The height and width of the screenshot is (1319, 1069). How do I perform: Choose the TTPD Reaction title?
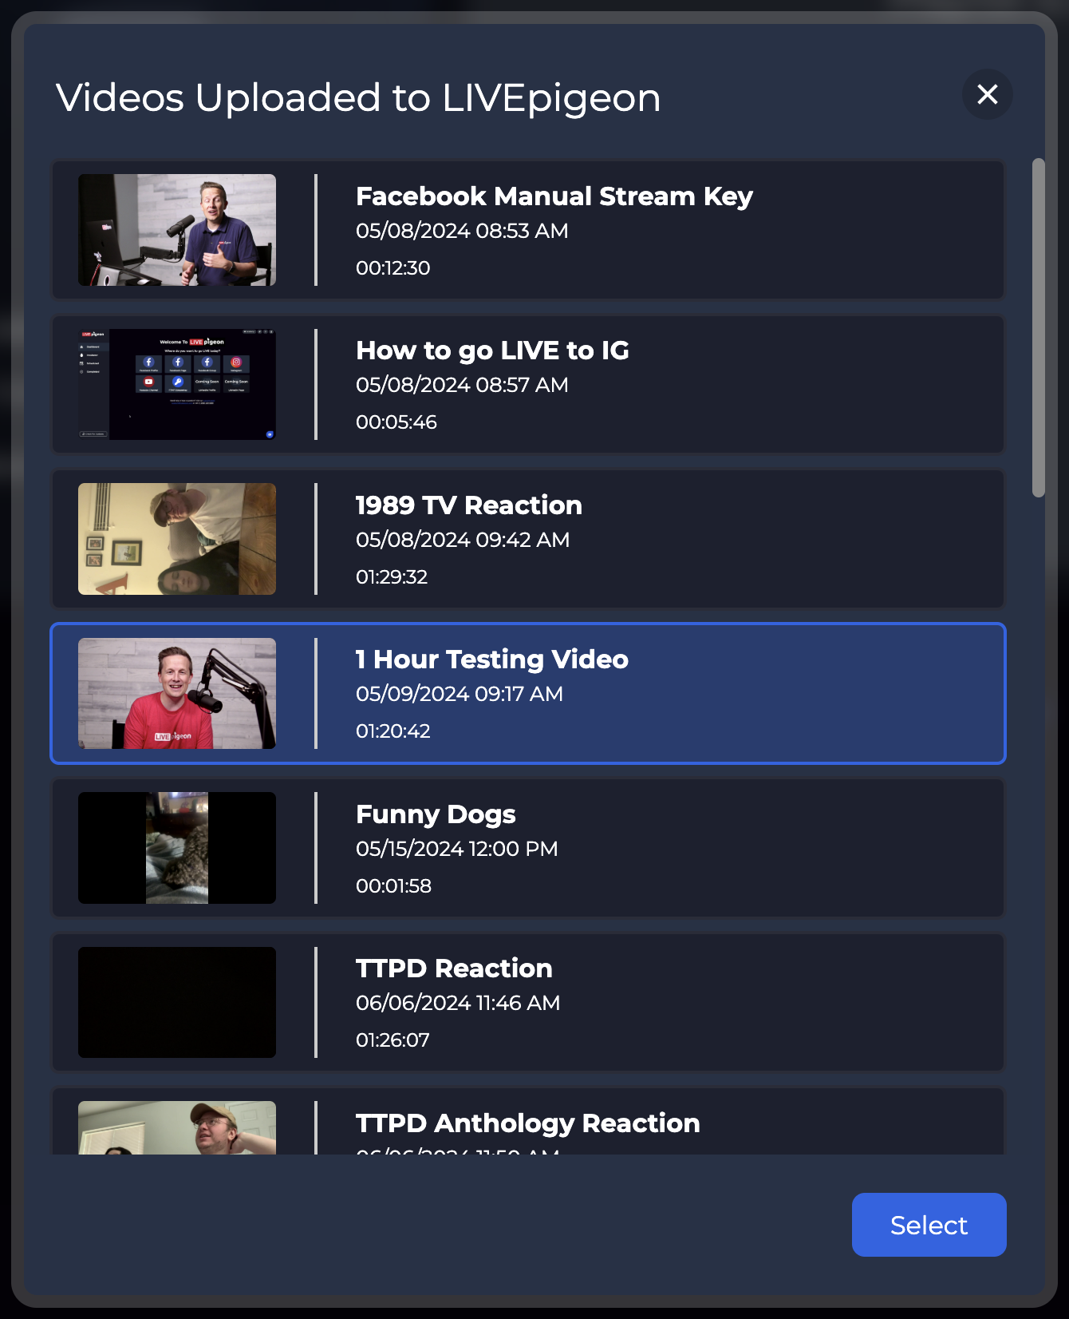[454, 968]
